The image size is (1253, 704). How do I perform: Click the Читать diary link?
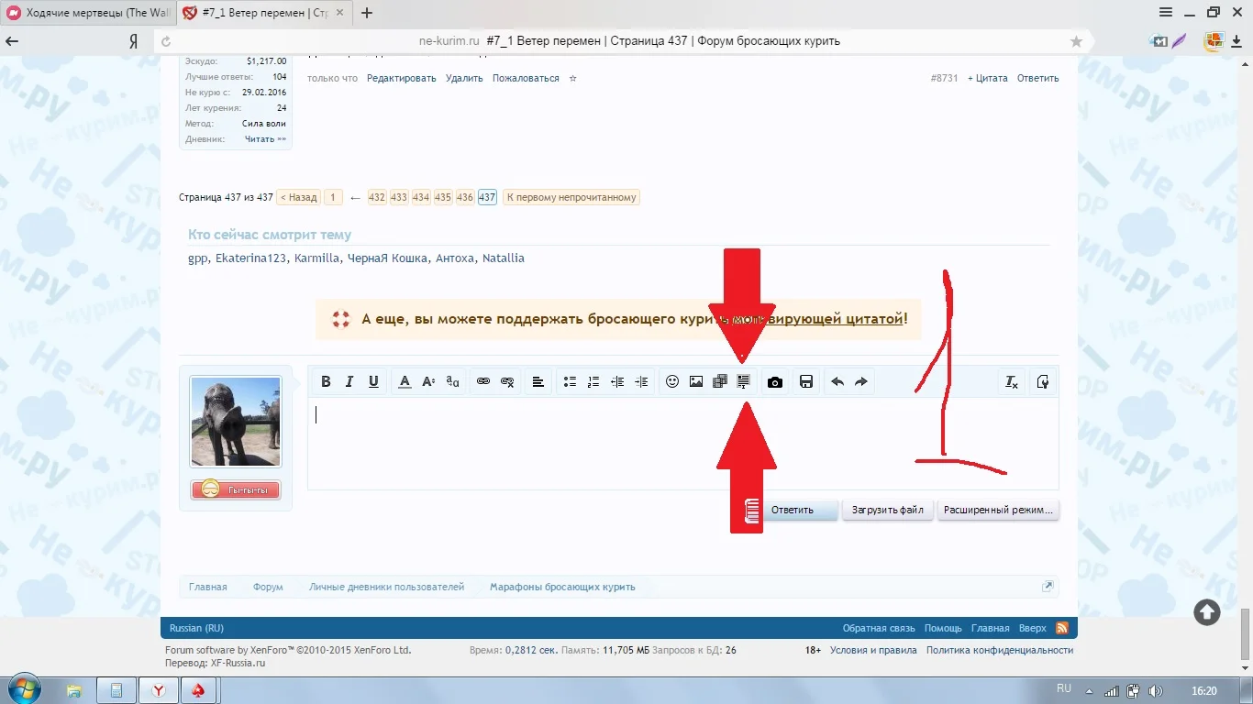point(265,139)
